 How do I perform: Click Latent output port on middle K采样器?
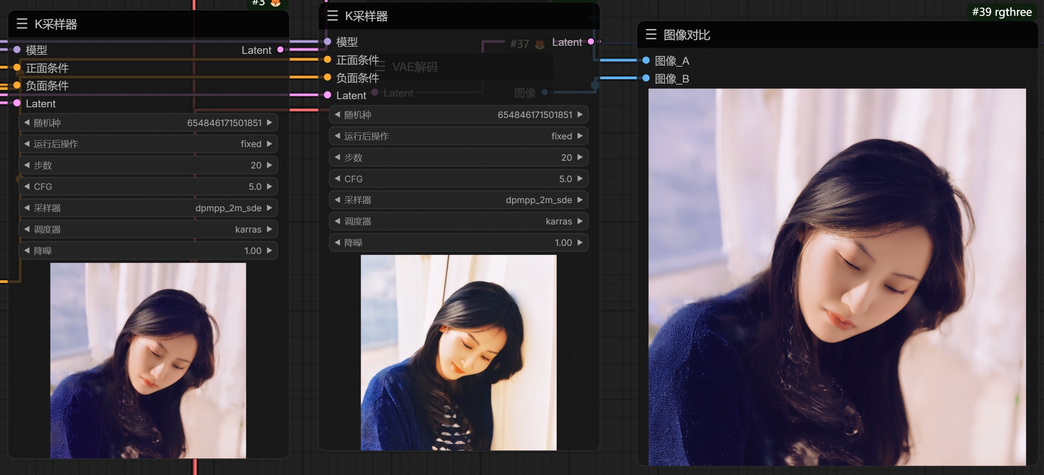[x=591, y=41]
